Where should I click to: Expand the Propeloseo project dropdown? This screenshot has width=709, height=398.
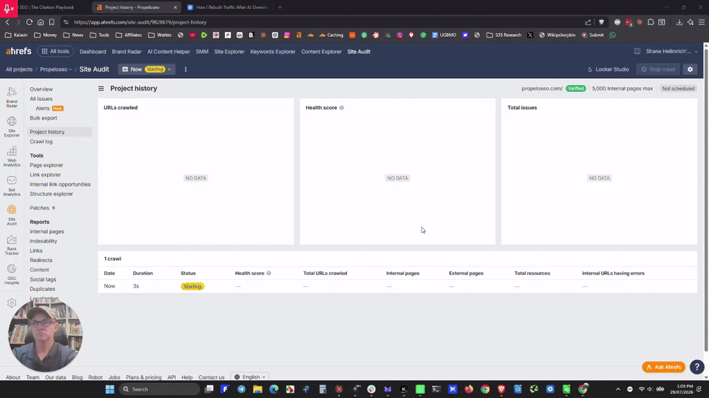tap(55, 70)
